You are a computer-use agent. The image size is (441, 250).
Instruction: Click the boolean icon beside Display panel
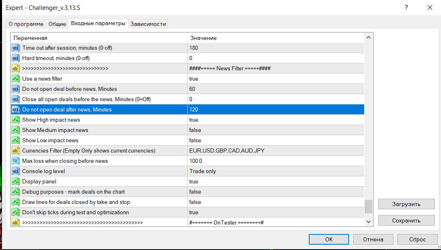(x=16, y=181)
